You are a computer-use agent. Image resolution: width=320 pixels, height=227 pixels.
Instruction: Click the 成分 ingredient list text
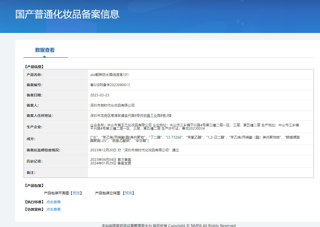(x=194, y=139)
